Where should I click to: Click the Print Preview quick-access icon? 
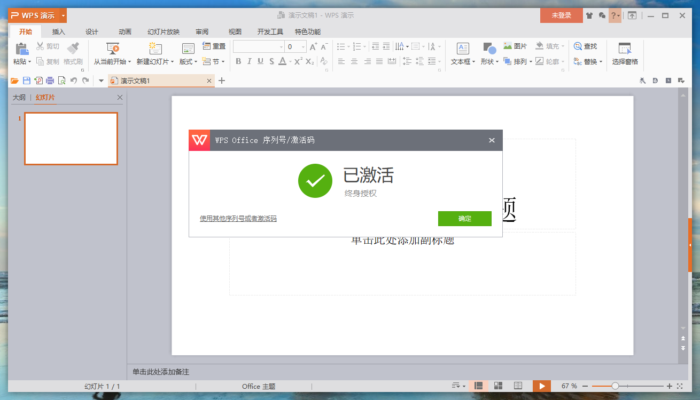[62, 81]
